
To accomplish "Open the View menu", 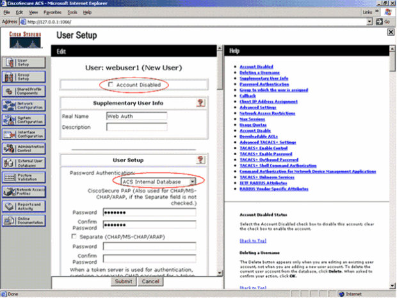I will pyautogui.click(x=33, y=12).
